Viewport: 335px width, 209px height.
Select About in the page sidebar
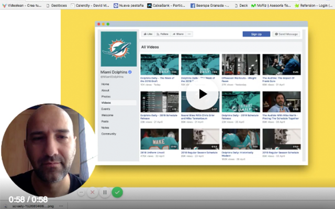[105, 90]
